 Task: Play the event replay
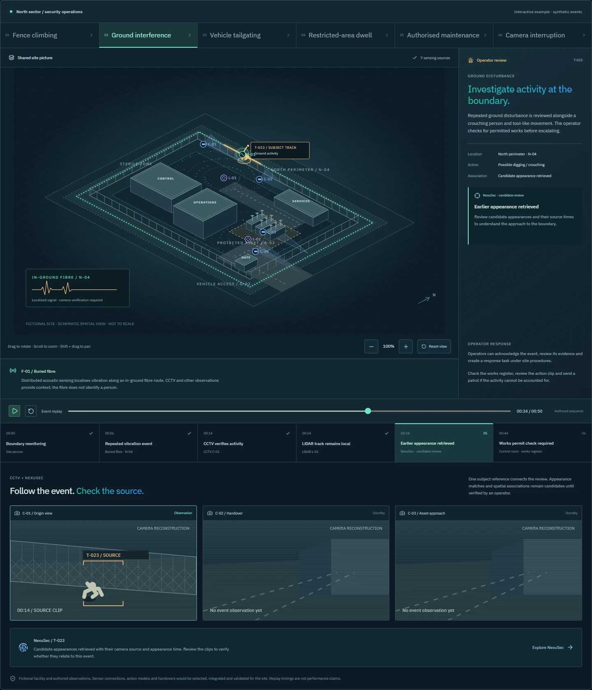coord(14,411)
